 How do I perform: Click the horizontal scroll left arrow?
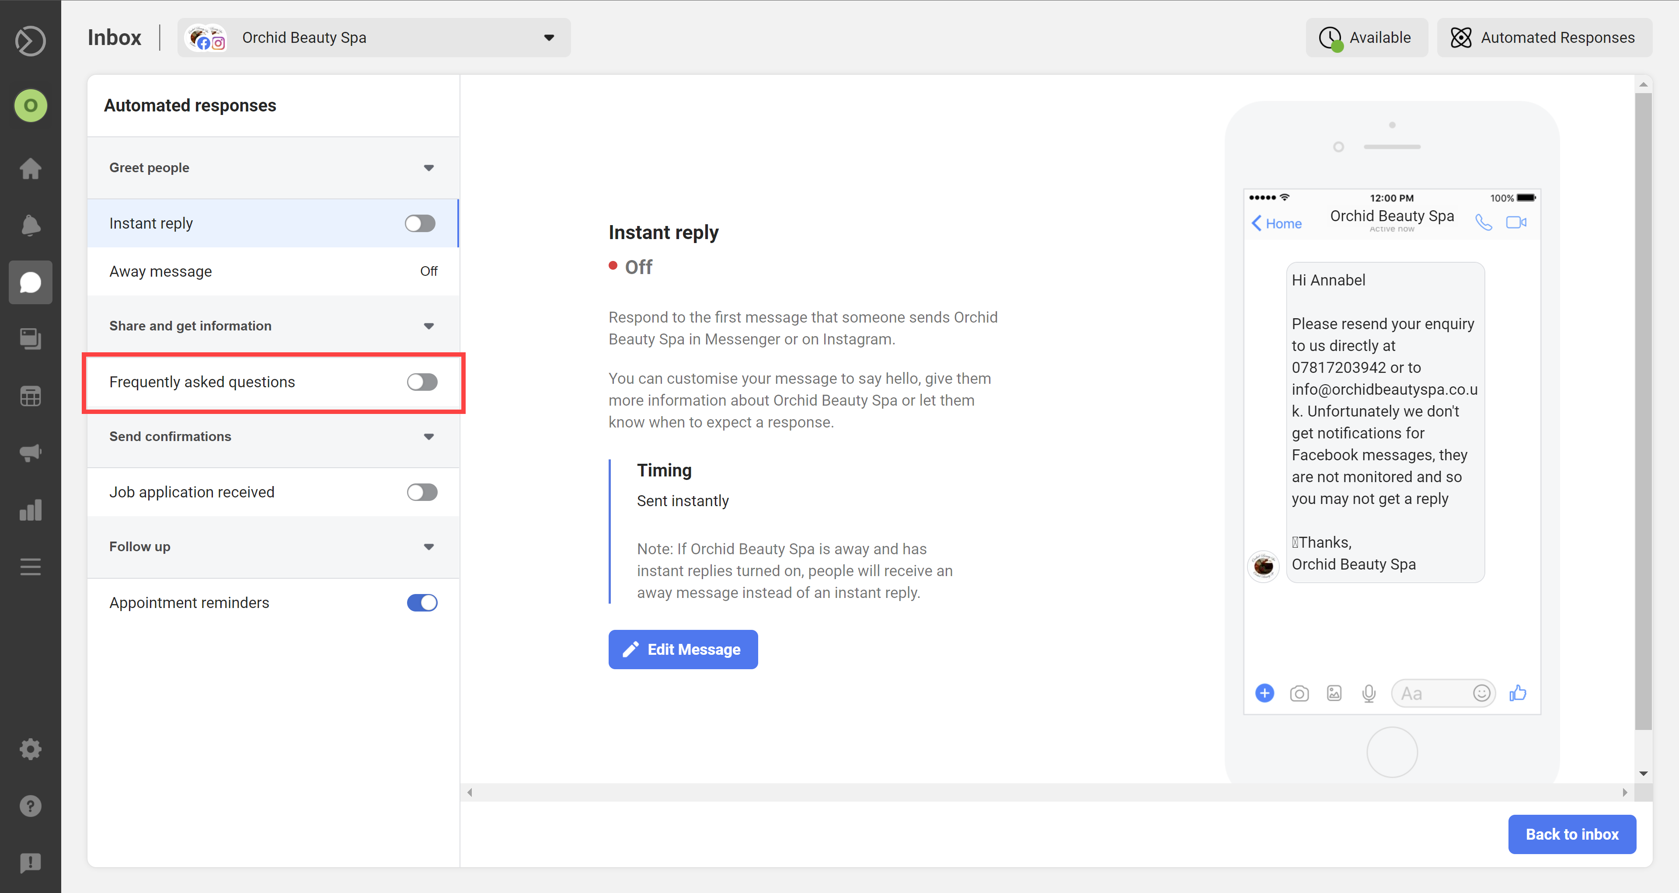469,793
